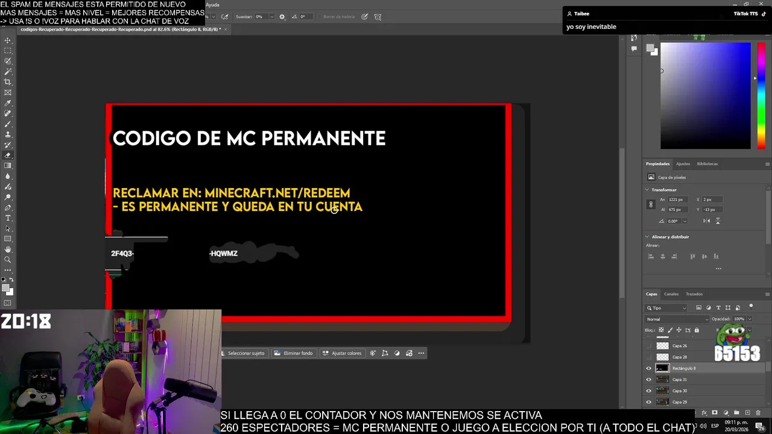Open the Propiedades panel flyout menu
Viewport: 772px width, 434px height.
[767, 164]
